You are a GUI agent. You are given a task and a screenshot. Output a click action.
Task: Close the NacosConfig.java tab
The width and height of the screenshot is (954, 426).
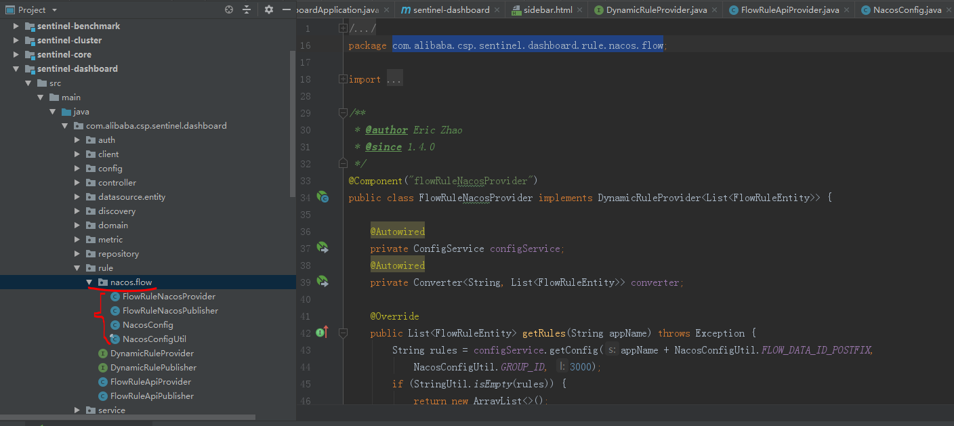pyautogui.click(x=949, y=10)
